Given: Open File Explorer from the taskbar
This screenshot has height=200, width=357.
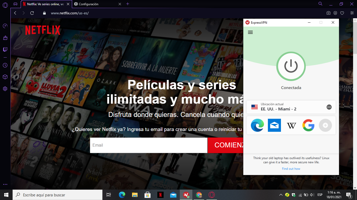Looking at the screenshot, I should point(135,195).
